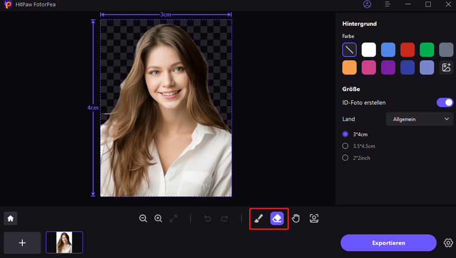Open the Land dropdown showing Allgemein
The height and width of the screenshot is (258, 456).
click(419, 119)
